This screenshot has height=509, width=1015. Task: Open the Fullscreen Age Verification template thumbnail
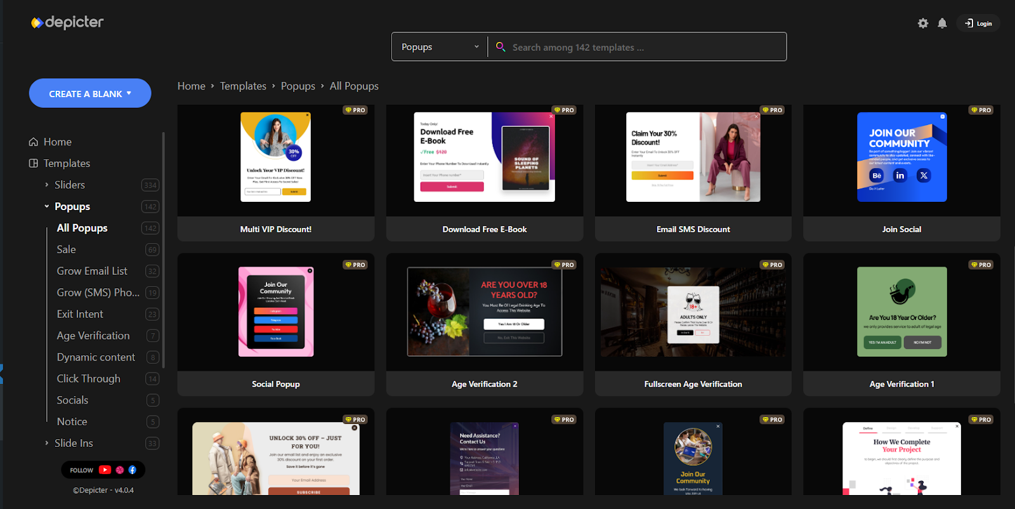[693, 312]
